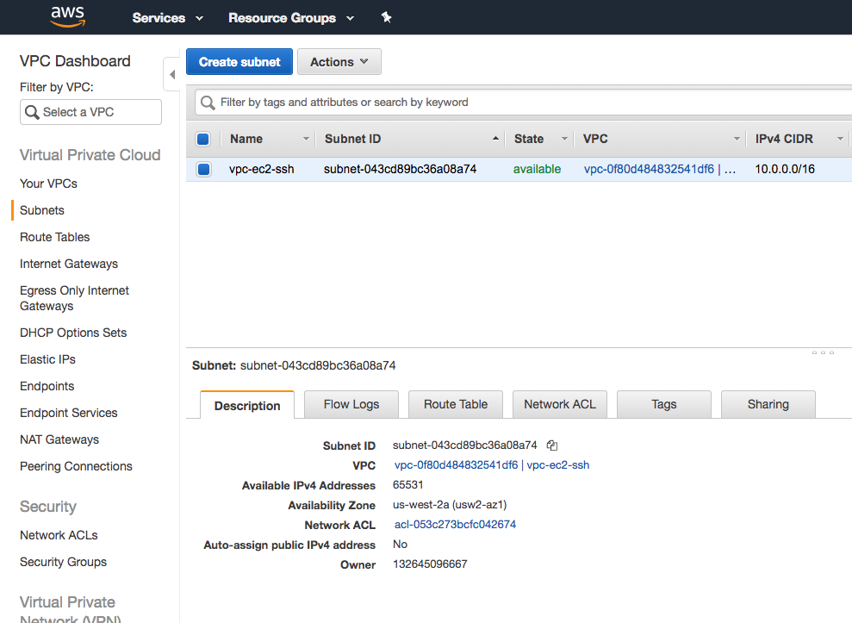The image size is (852, 623).
Task: Open the Name column filter arrow
Action: point(306,140)
